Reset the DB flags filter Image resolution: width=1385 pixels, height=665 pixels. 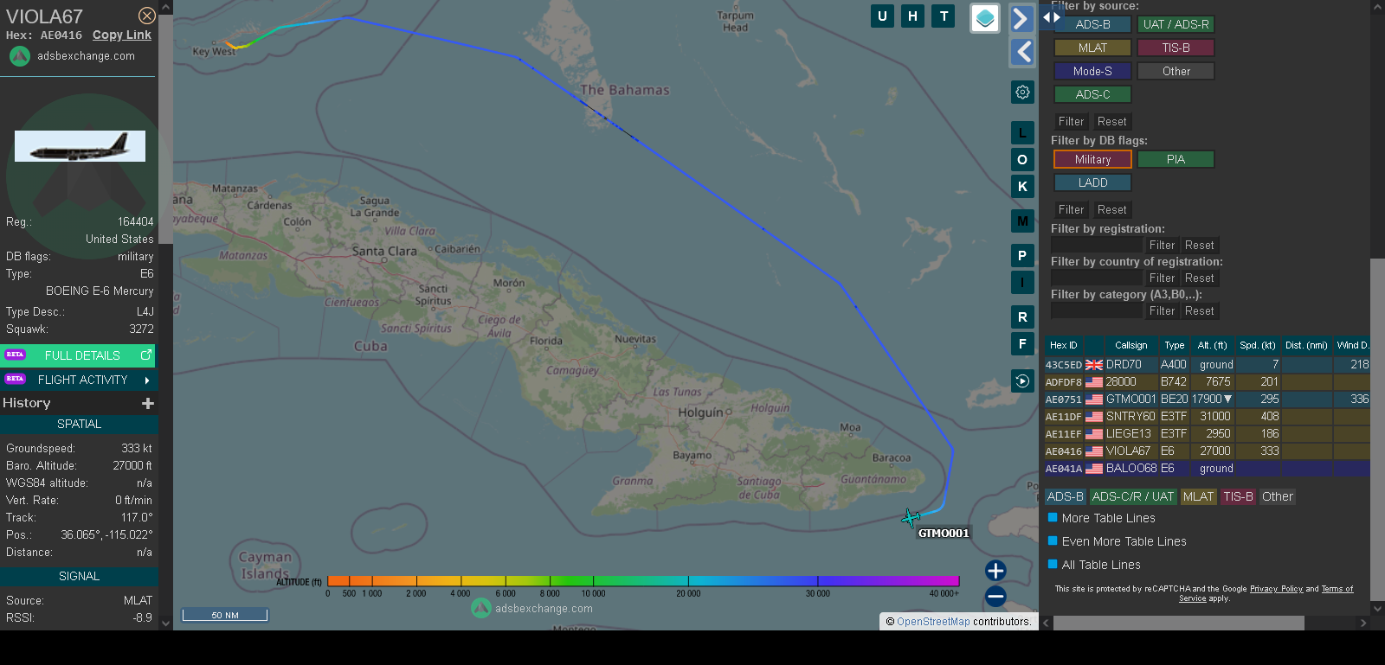click(x=1111, y=210)
